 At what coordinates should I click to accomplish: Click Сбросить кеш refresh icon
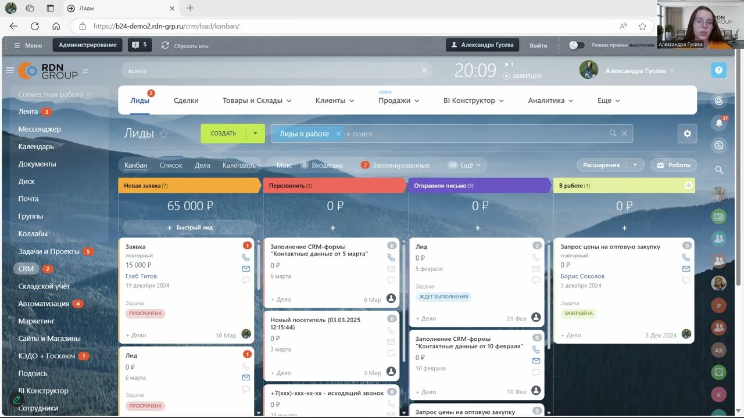pos(165,45)
